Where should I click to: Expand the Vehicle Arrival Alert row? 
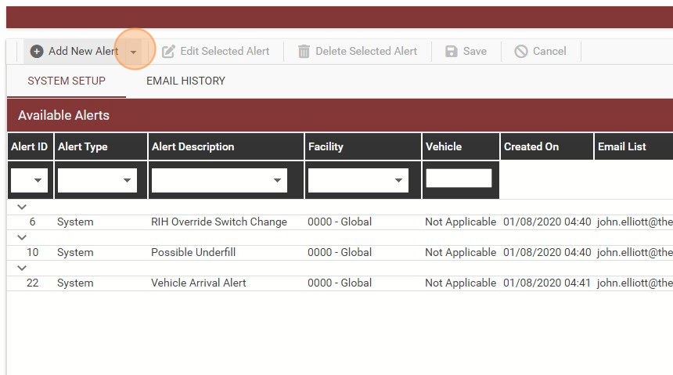tap(22, 268)
